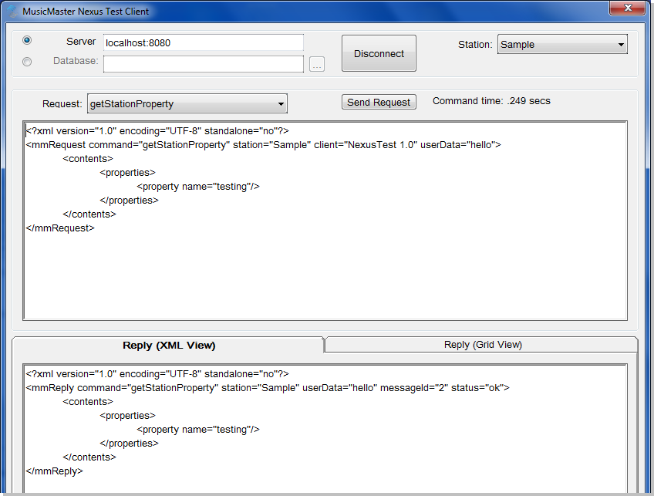Screen dimensions: 654x496
Task: Click the Server address input field
Action: (x=204, y=42)
